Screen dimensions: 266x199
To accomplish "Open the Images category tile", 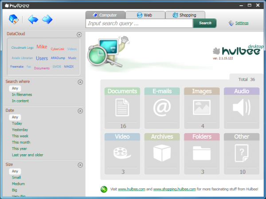I will click(x=202, y=108).
